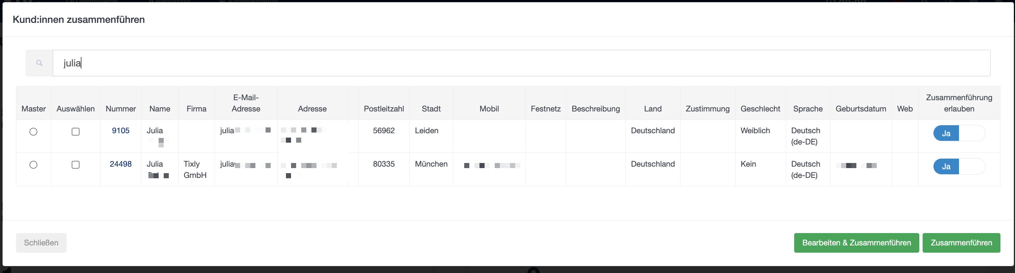Click the E-Mail-Adresse column header

[246, 103]
